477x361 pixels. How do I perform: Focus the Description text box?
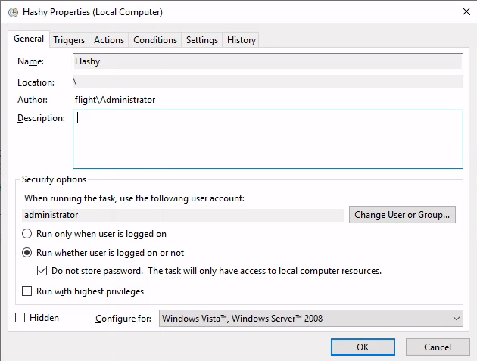[x=268, y=139]
